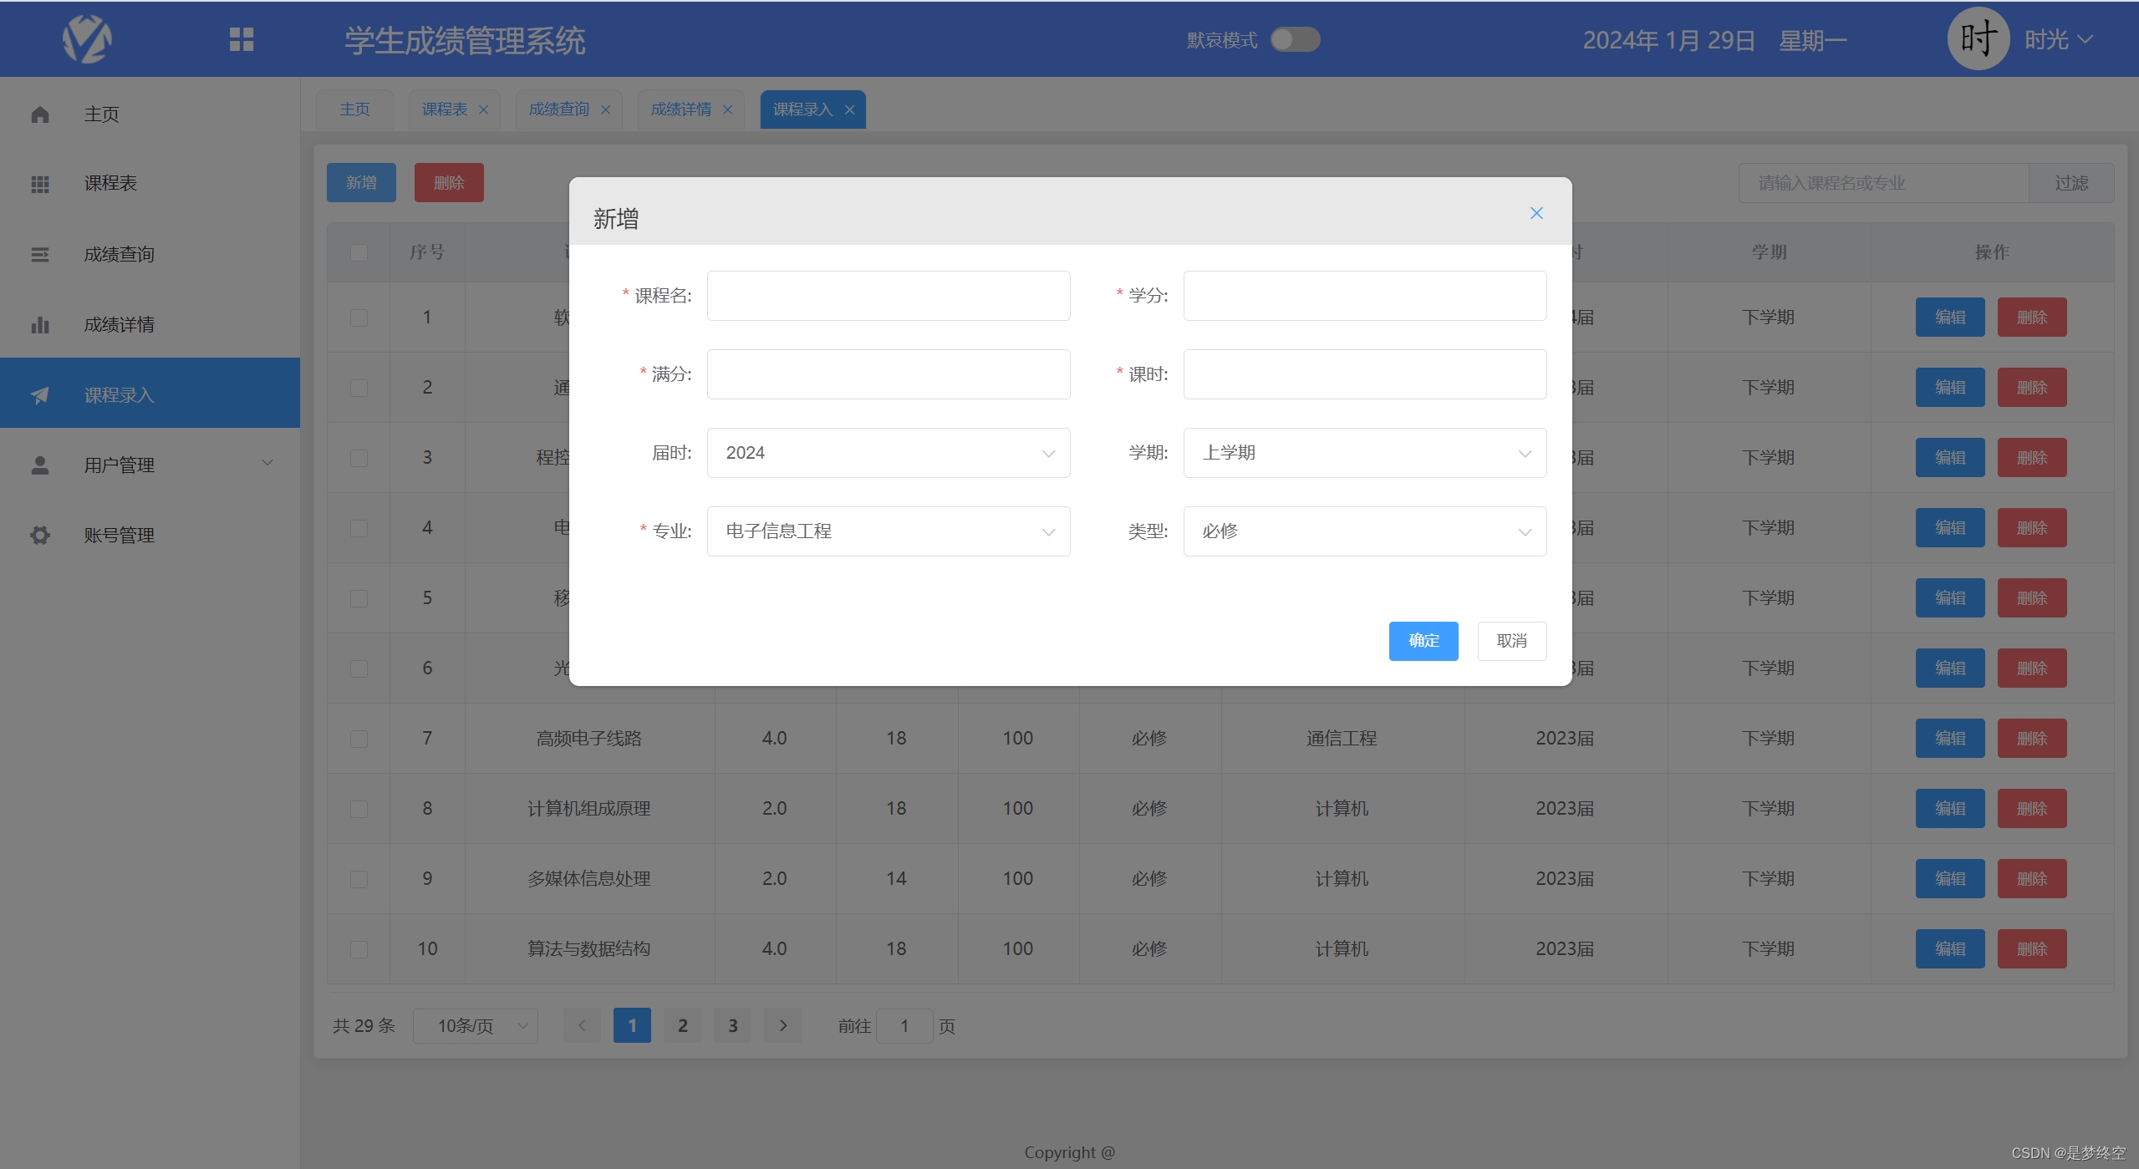Click the 课程名 input field

pyautogui.click(x=887, y=295)
